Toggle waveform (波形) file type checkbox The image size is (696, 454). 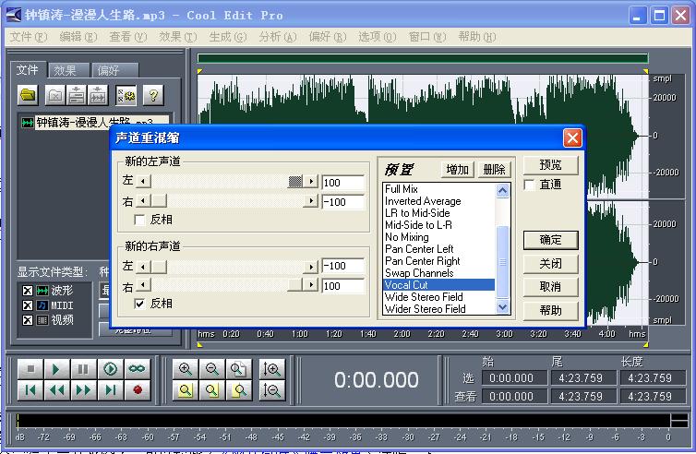tap(28, 291)
